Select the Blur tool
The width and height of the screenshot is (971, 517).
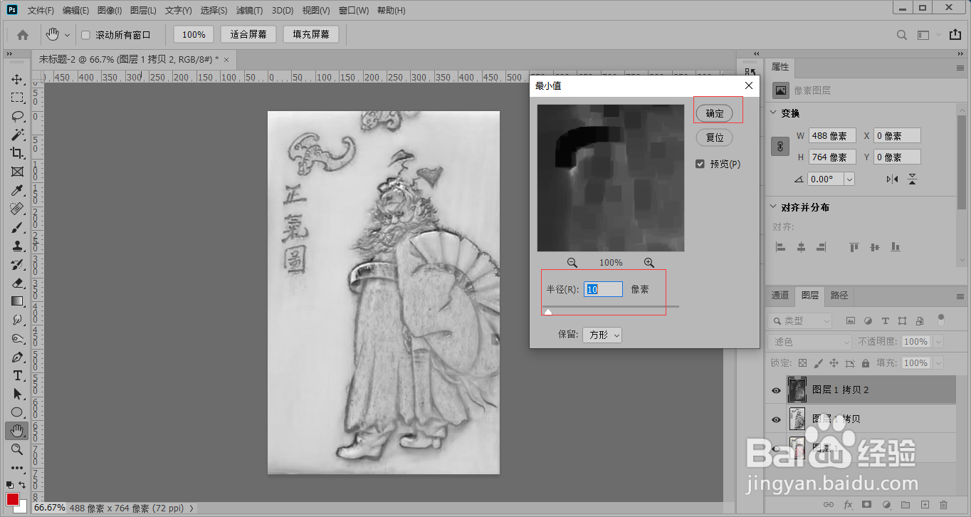pos(17,320)
